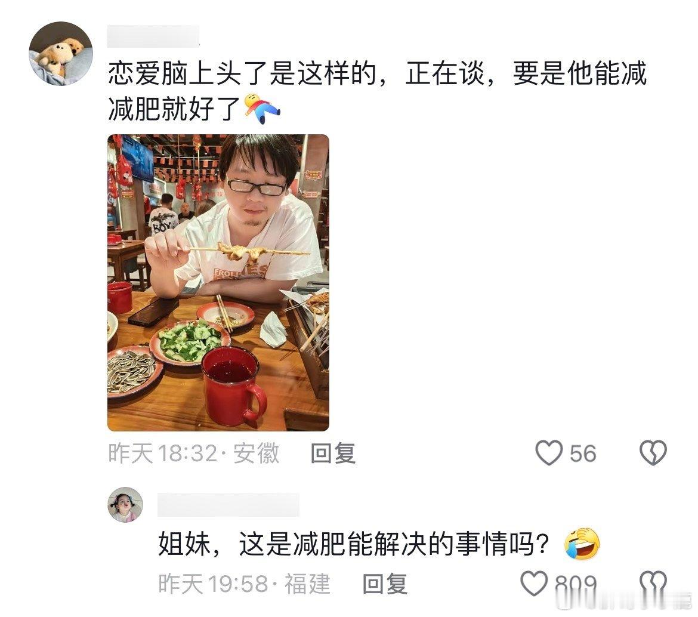Reply to the comment posted at 18:32
Screen dimensions: 698x617
tap(333, 453)
